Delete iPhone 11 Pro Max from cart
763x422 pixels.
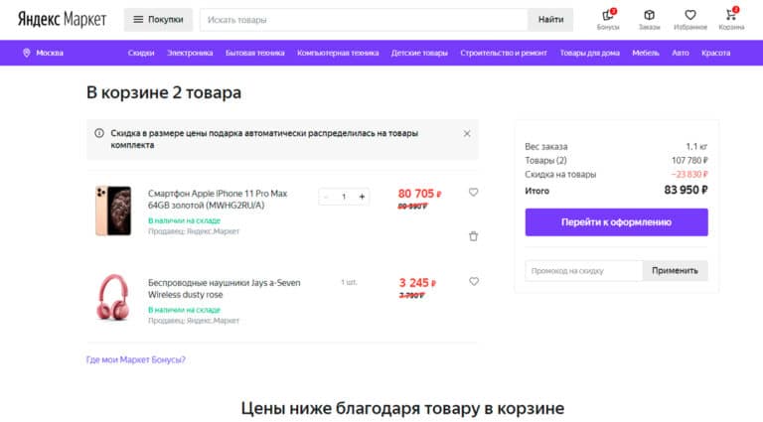[x=474, y=236]
